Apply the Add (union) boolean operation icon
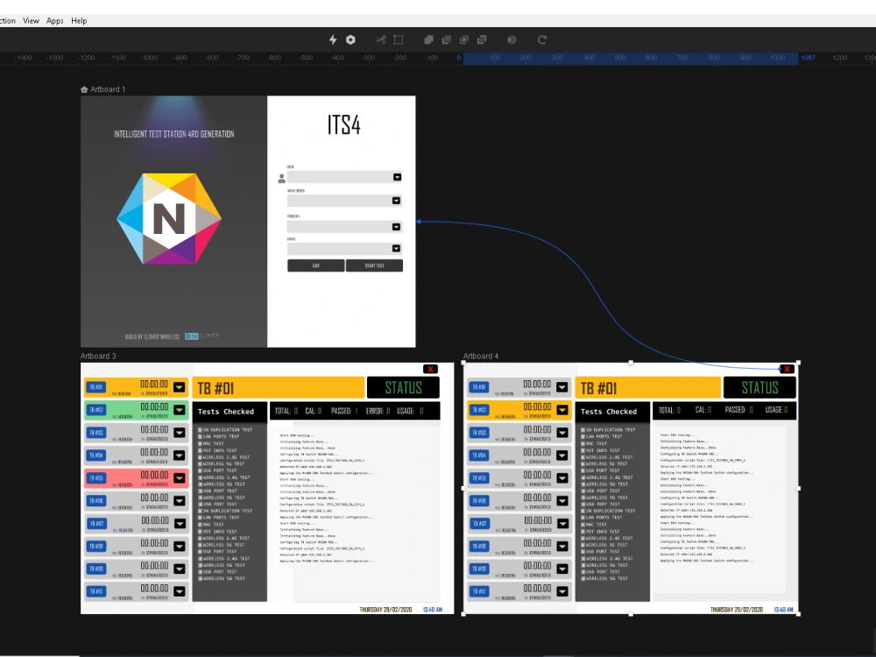 428,39
